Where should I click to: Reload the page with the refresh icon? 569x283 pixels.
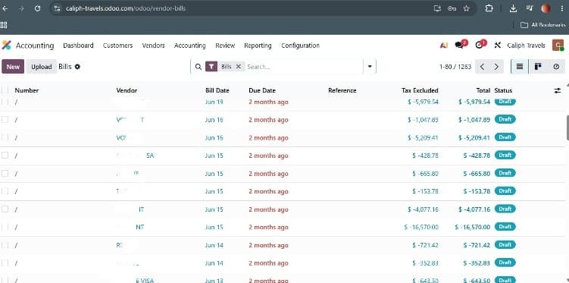coord(37,8)
